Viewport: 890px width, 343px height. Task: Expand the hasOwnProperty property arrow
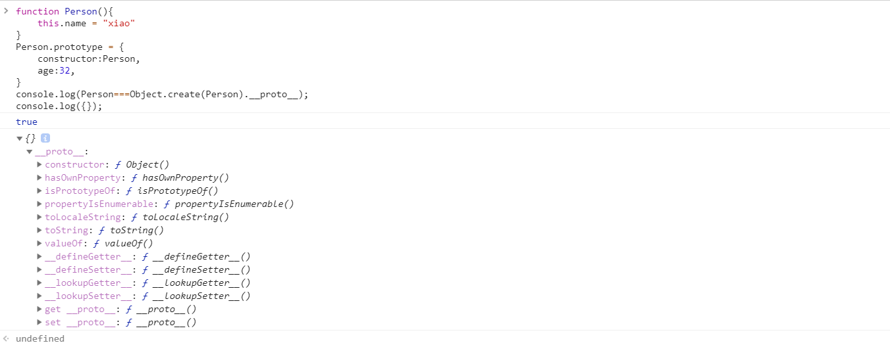point(39,178)
